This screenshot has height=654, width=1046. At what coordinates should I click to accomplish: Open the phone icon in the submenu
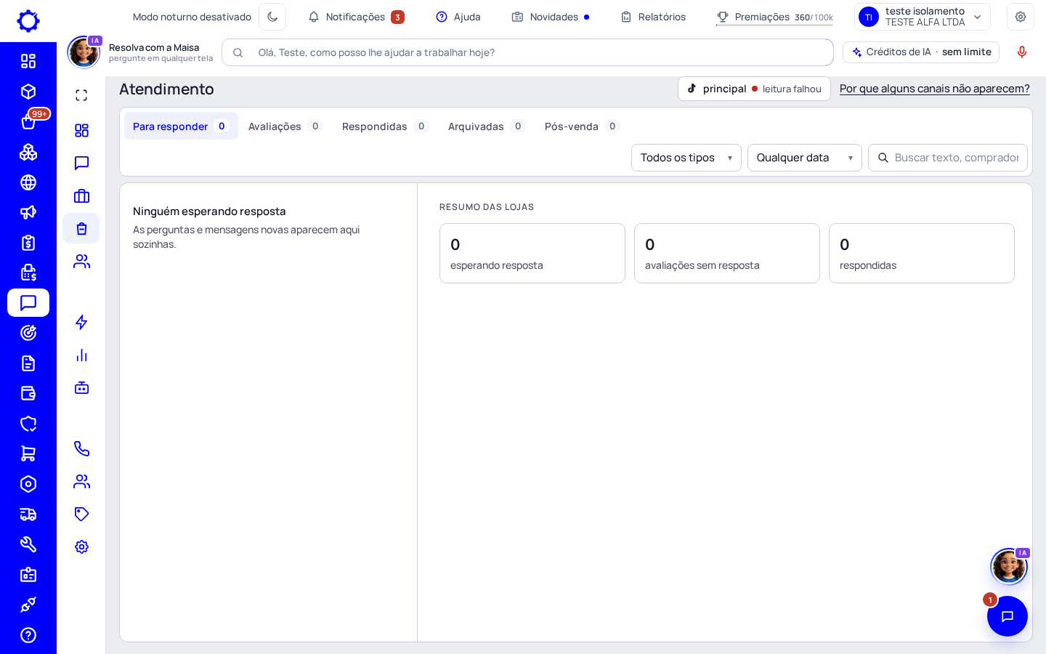click(81, 449)
